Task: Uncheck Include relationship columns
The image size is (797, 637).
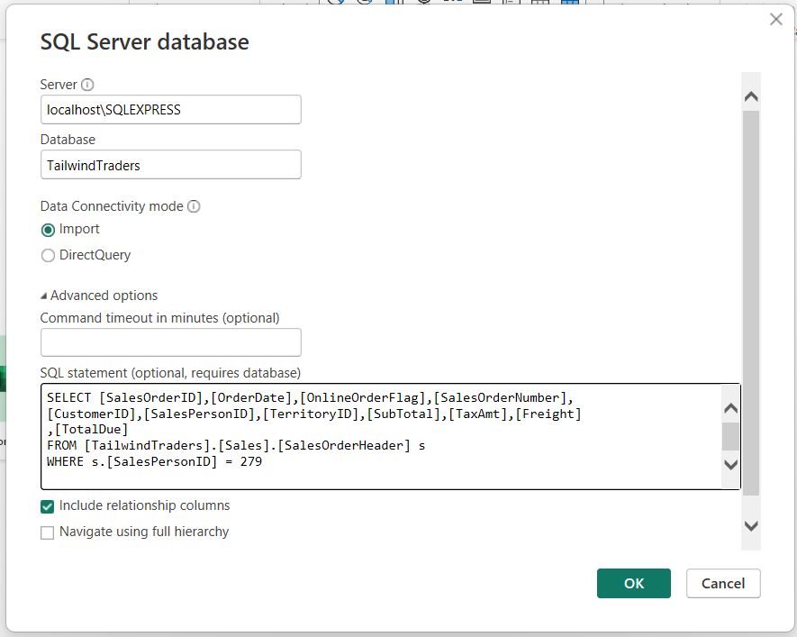Action: tap(47, 506)
